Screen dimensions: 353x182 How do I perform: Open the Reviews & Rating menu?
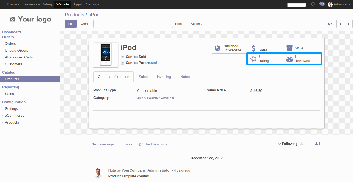coord(38,4)
